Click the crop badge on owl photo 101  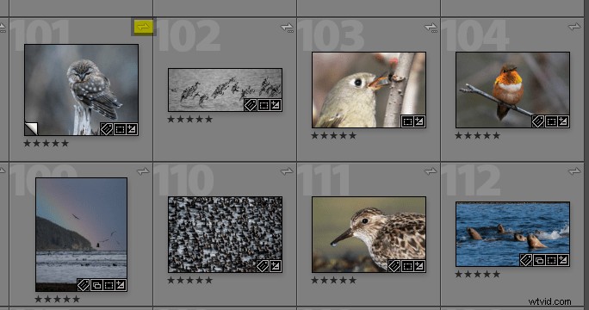coord(120,129)
